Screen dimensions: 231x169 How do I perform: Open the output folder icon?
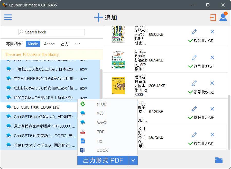coord(219,160)
